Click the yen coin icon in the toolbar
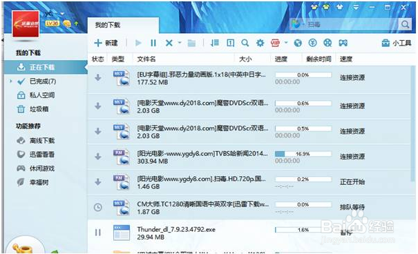Screen dimensions: 418x254 (x=313, y=43)
